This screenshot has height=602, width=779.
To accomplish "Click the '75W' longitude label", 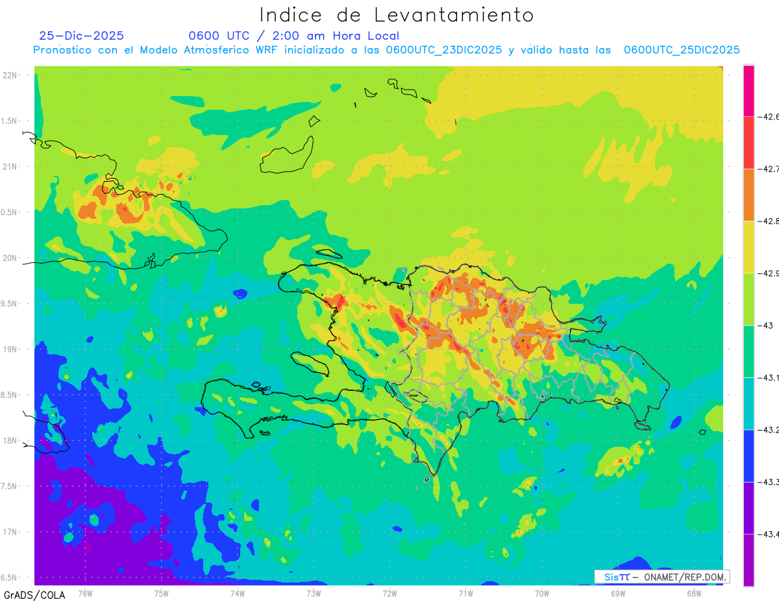I will (161, 593).
